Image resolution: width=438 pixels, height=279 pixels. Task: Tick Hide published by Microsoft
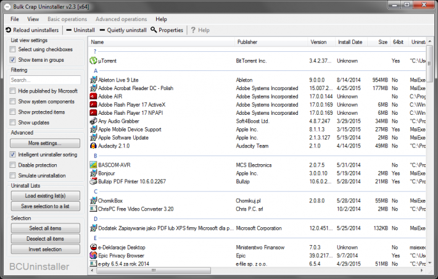12,91
